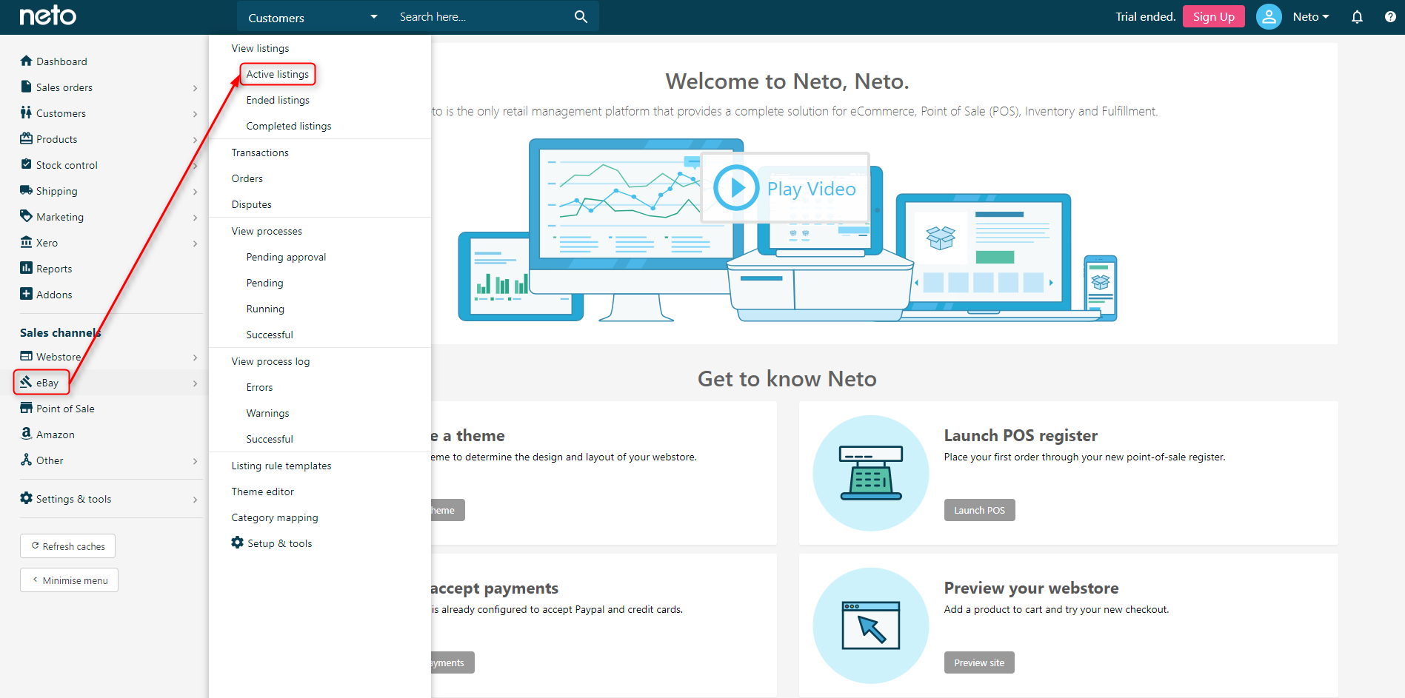Open the help question mark icon
The height and width of the screenshot is (698, 1405).
pos(1390,17)
